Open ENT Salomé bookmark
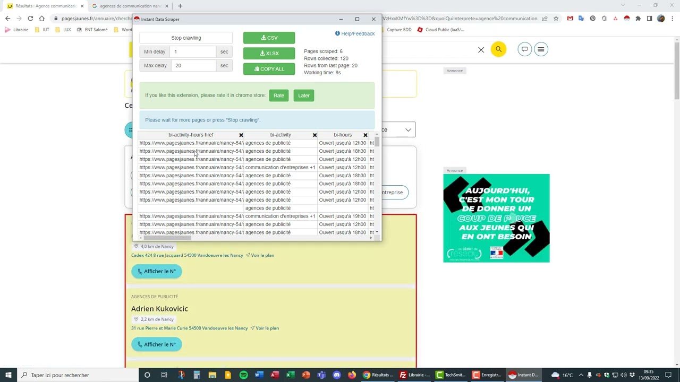680x382 pixels. tap(92, 30)
